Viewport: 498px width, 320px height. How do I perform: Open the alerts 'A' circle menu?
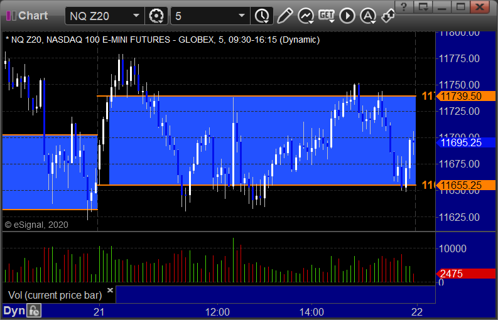coord(368,16)
